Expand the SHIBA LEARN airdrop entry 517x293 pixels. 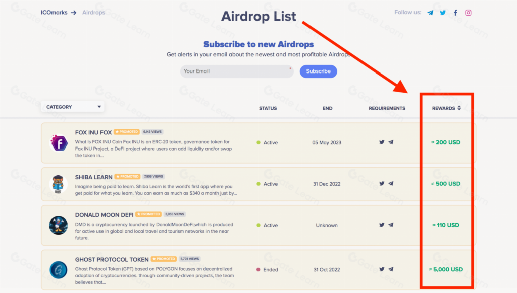pos(93,177)
